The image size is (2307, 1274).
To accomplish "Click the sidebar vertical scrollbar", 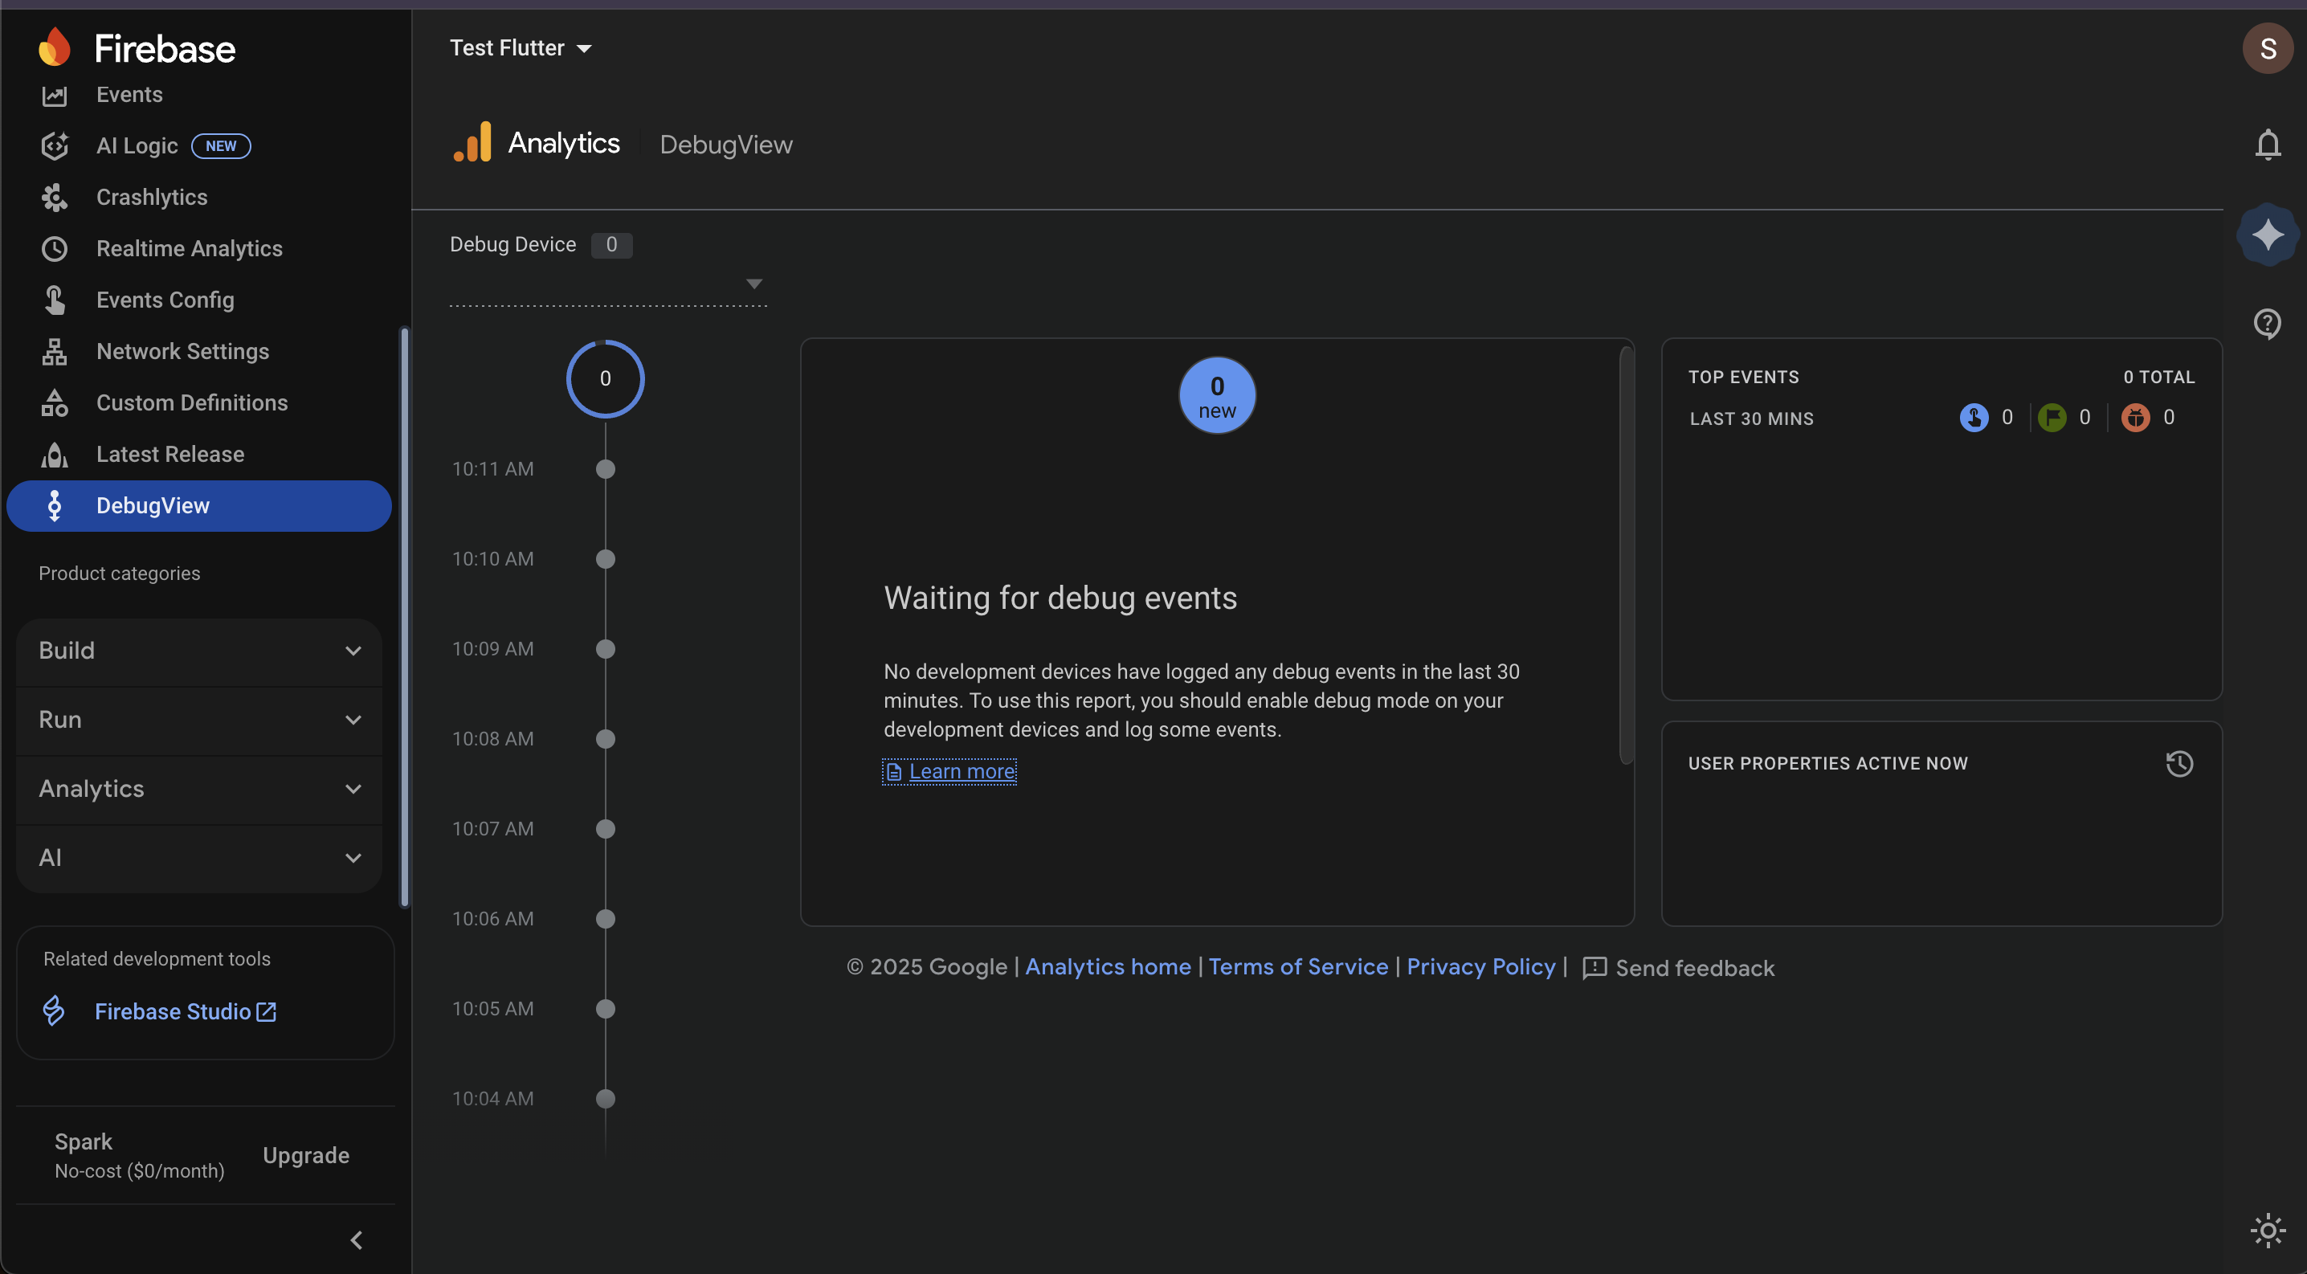I will 405,618.
